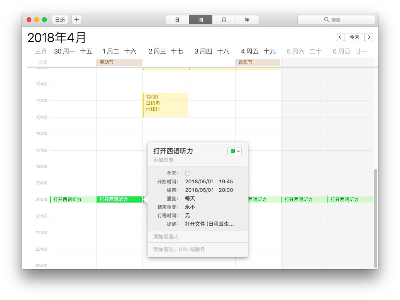Viewport: 400px width, 300px height.
Task: Switch to 月 month view tab
Action: 224,20
